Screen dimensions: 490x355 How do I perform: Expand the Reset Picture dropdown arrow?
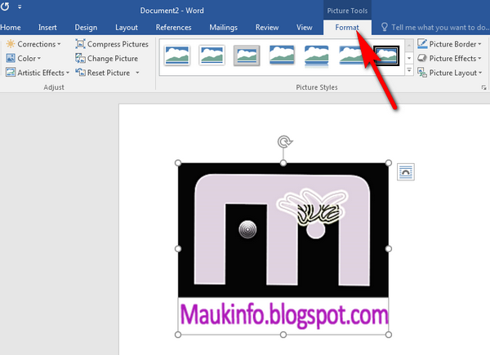pos(137,73)
